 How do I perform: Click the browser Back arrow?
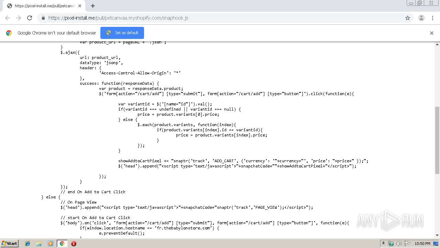tap(8, 18)
